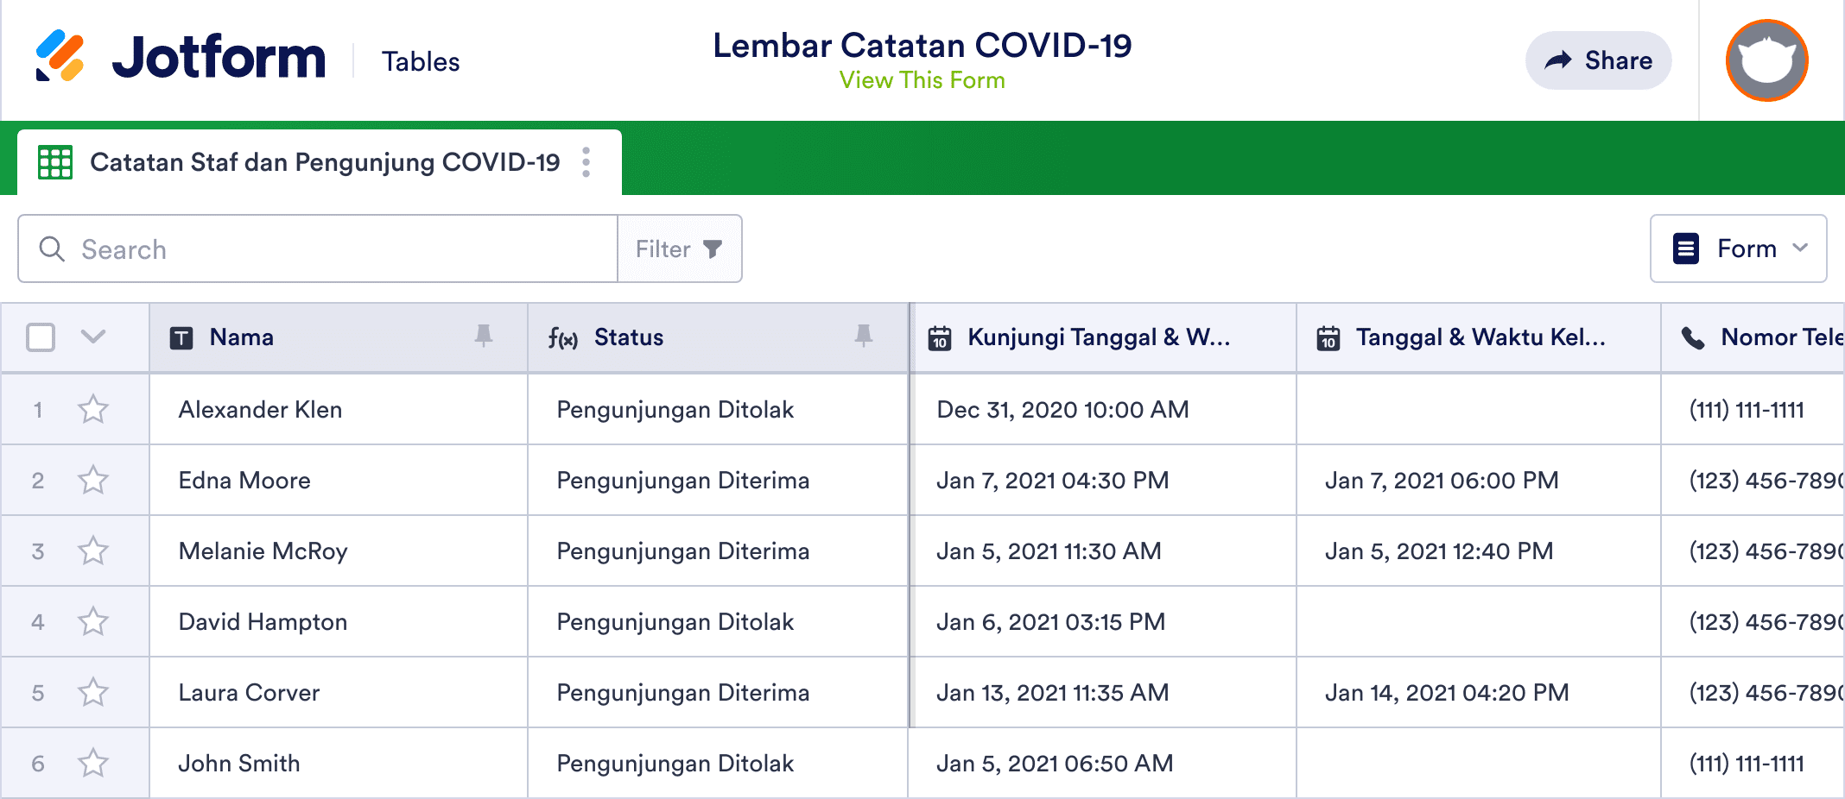Star the Alexander Klen row
Image resolution: width=1845 pixels, height=799 pixels.
[x=93, y=409]
